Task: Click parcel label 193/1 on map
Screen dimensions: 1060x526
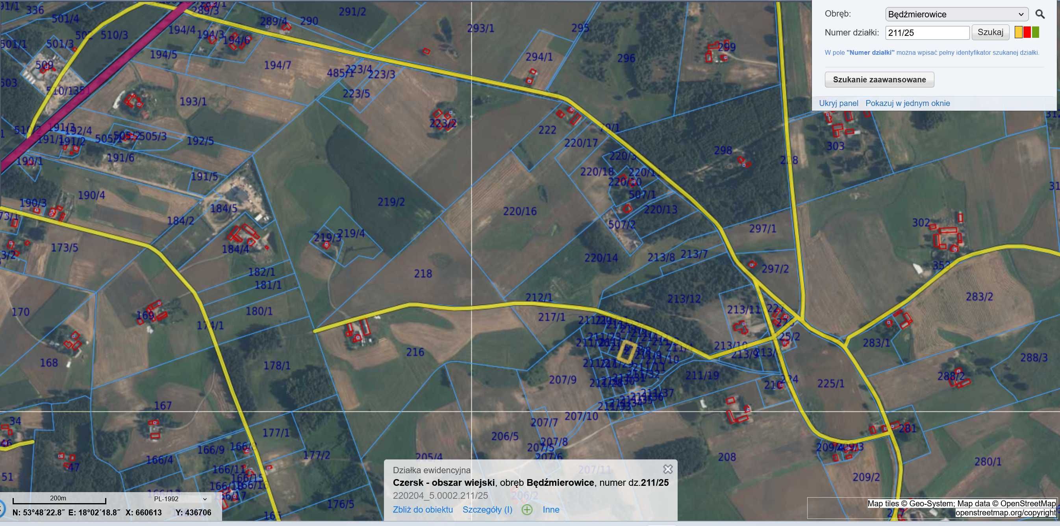Action: tap(193, 101)
